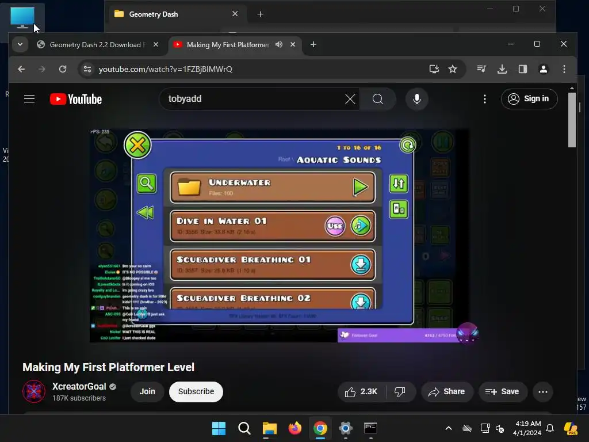Select the Underwater folder row
This screenshot has width=589, height=442.
[x=272, y=187]
